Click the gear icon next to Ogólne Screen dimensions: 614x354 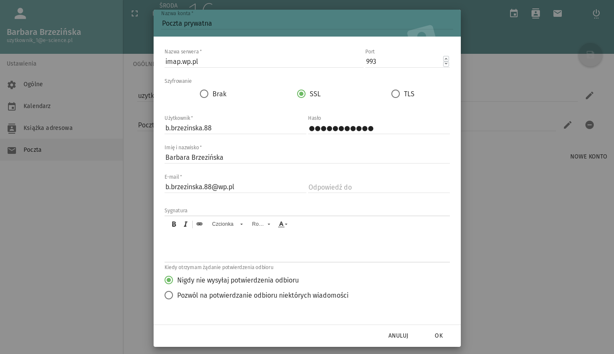[x=12, y=85]
